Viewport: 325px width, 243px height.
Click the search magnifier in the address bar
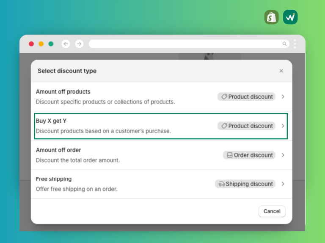pyautogui.click(x=284, y=44)
